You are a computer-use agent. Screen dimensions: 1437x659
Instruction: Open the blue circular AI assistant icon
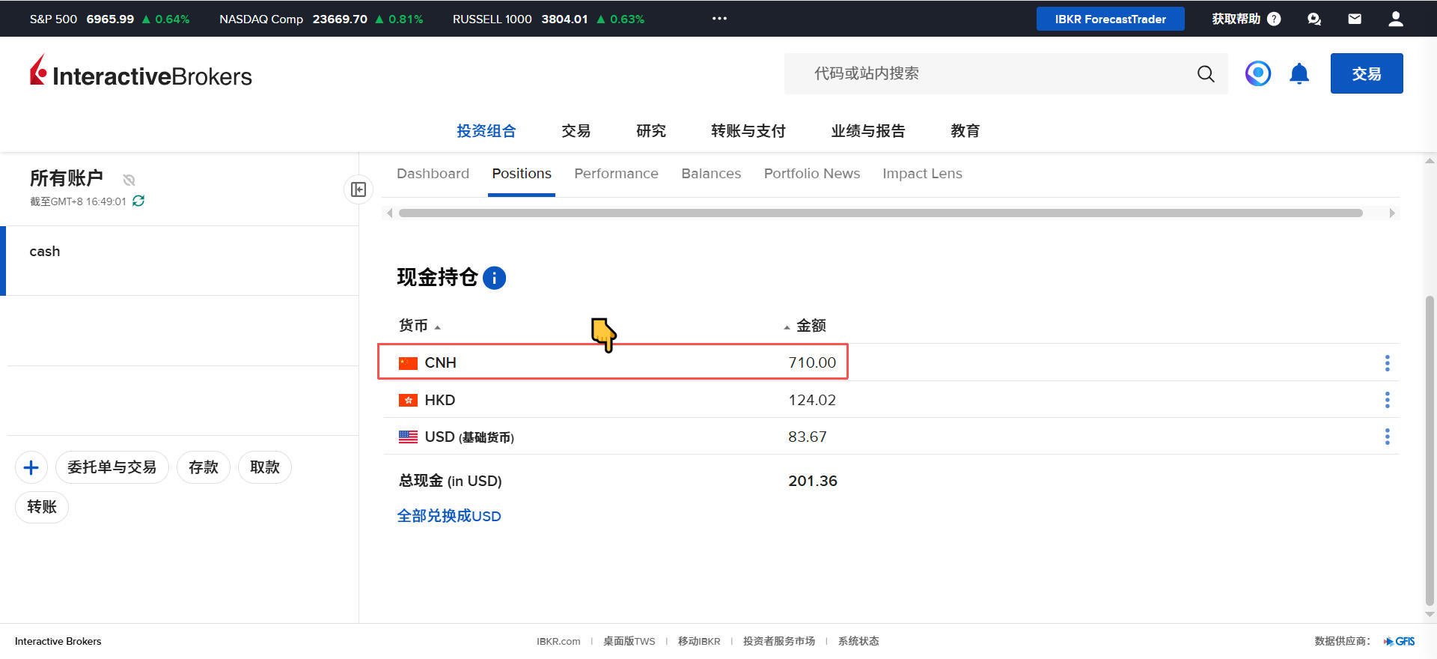point(1257,73)
